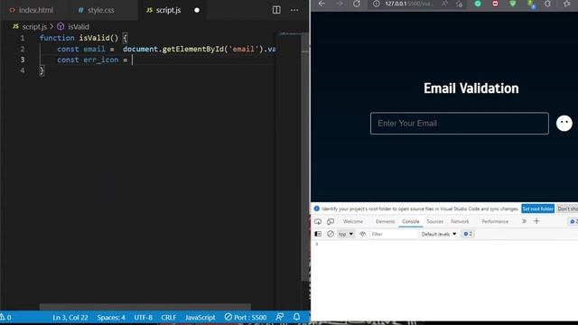
Task: Open the top JavaScript context dropdown
Action: [346, 234]
